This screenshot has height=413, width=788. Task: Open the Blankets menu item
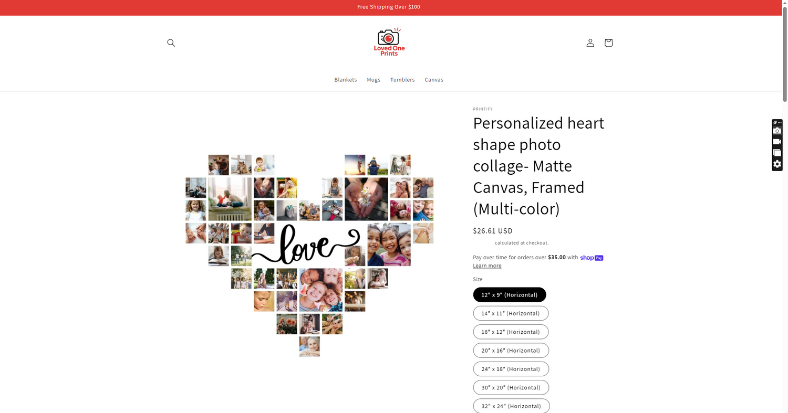point(345,80)
